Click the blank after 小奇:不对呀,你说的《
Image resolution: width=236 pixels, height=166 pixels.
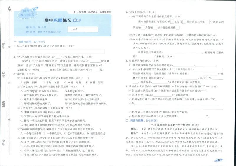click(163, 95)
